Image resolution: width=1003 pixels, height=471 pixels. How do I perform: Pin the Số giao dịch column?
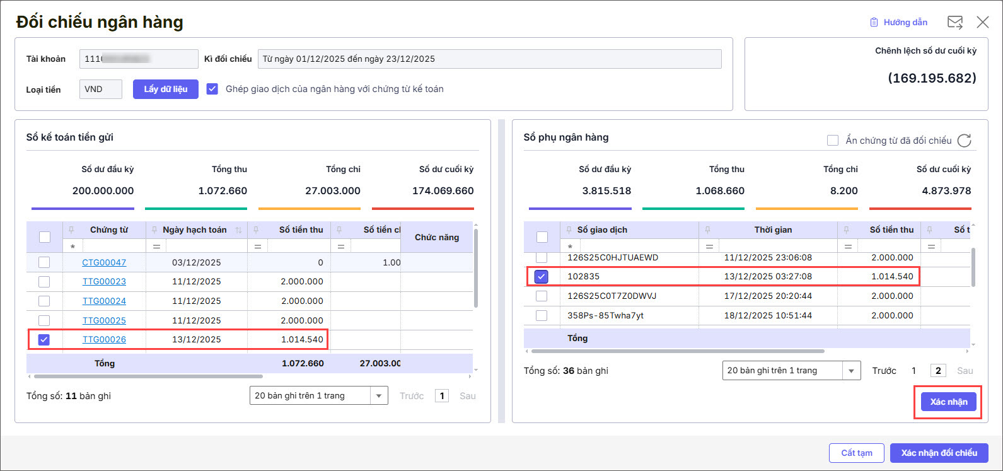[x=569, y=230]
